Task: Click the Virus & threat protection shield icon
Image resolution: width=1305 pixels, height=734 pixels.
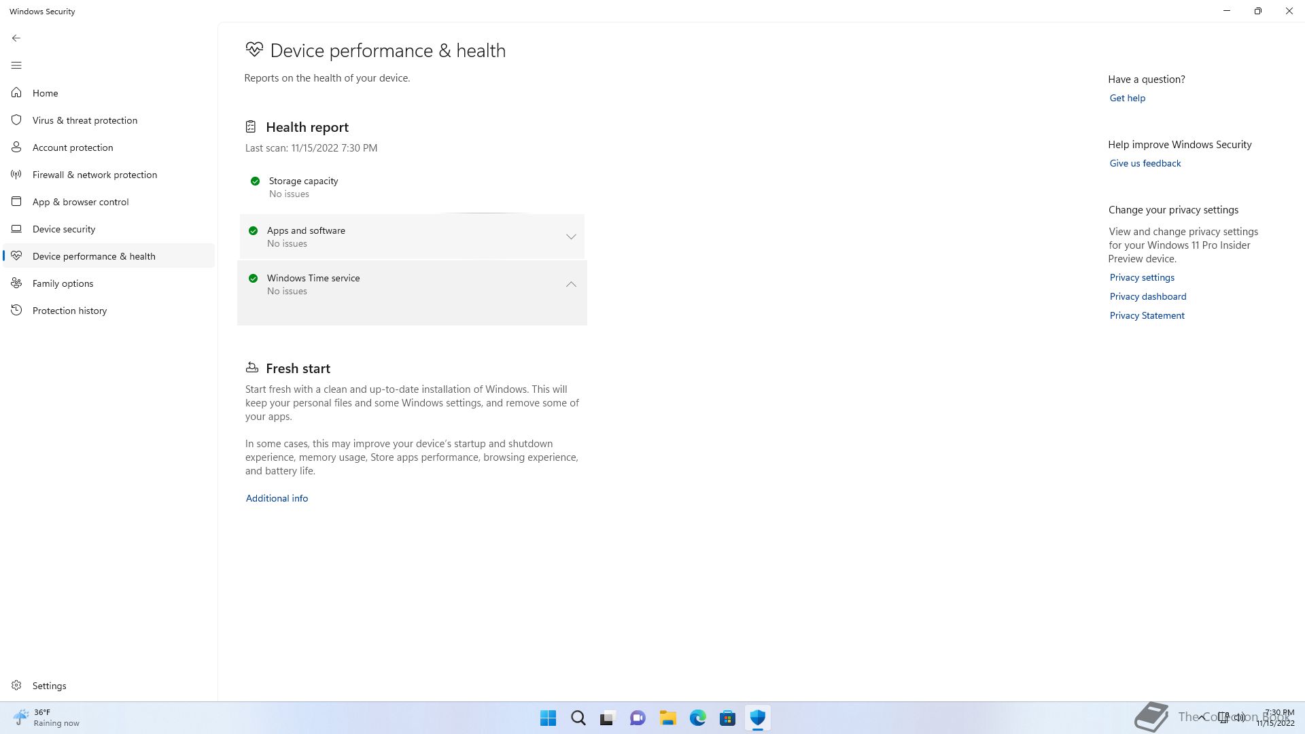Action: 16,120
